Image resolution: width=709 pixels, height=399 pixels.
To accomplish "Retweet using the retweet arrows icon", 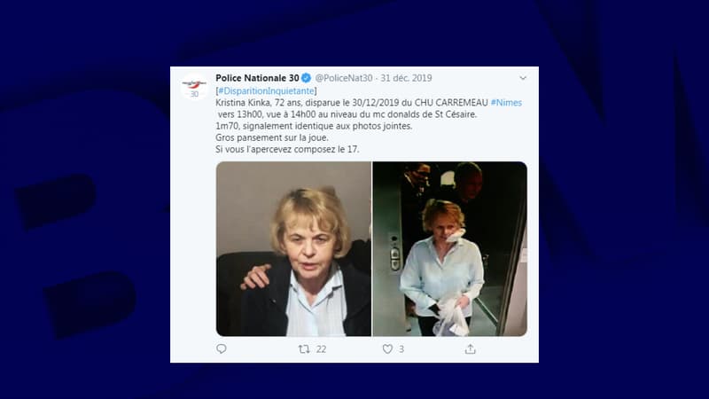I will pos(304,348).
